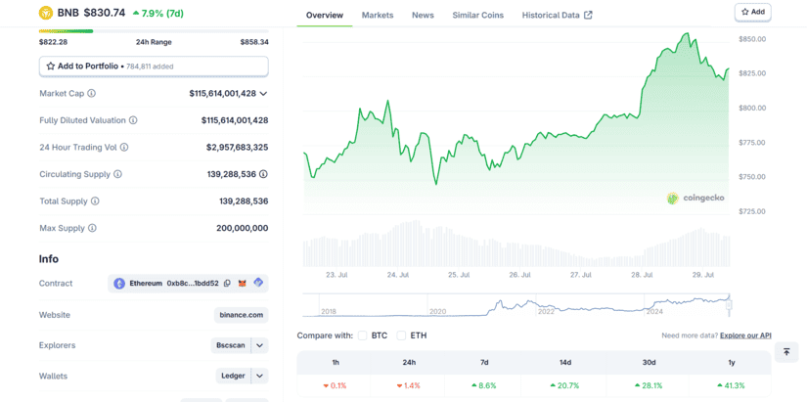The width and height of the screenshot is (807, 402).
Task: Open the Wallets dropdown next to Ledger
Action: point(259,376)
